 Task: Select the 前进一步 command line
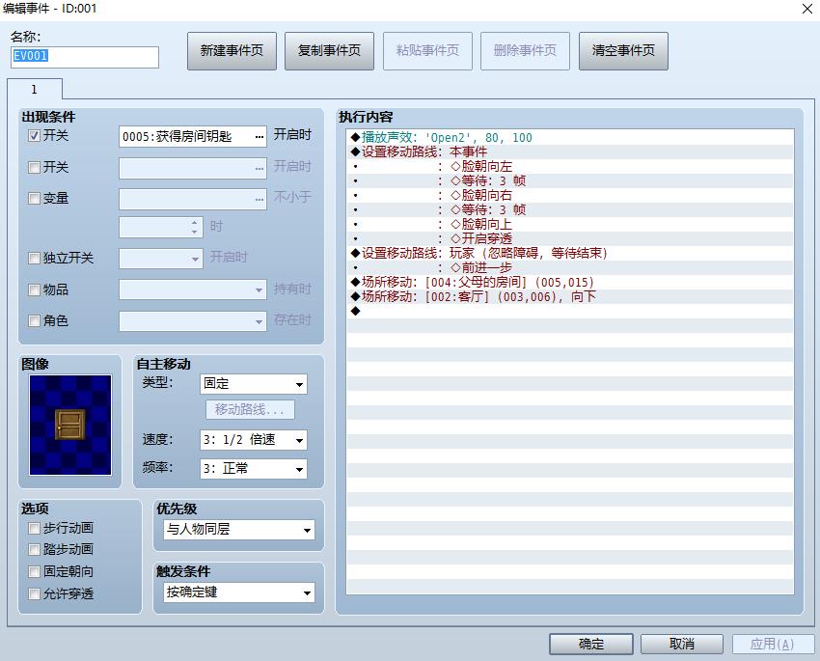click(x=570, y=267)
